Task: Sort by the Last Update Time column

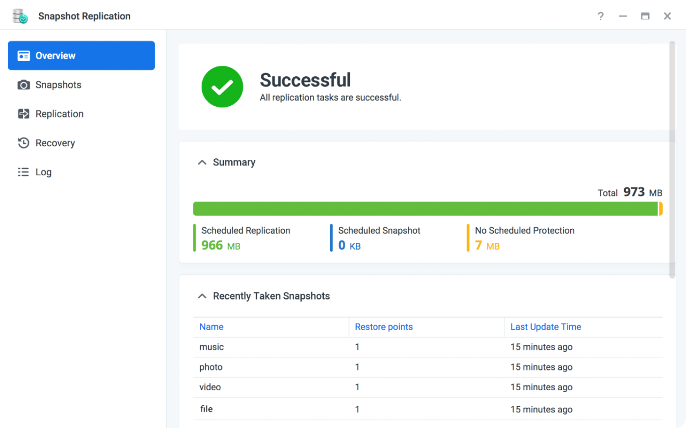Action: (x=546, y=327)
